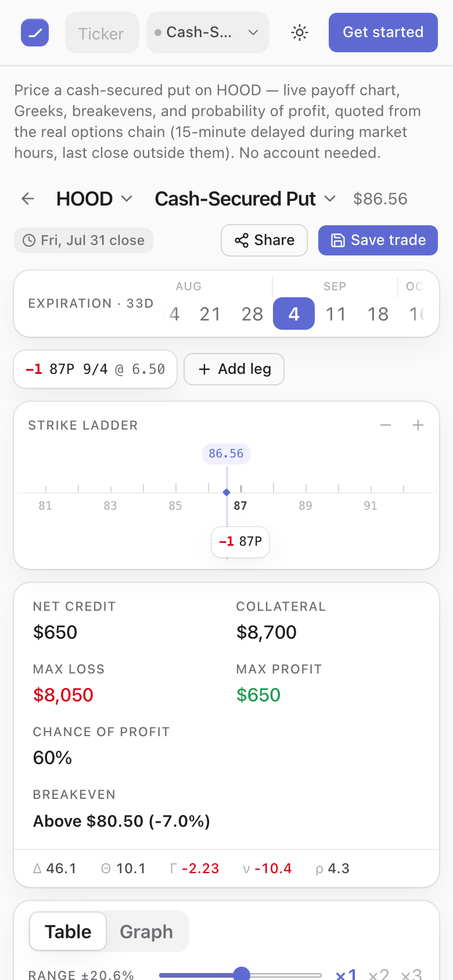Select the x1 range multiplier
Viewport: 453px width, 980px height.
[346, 974]
